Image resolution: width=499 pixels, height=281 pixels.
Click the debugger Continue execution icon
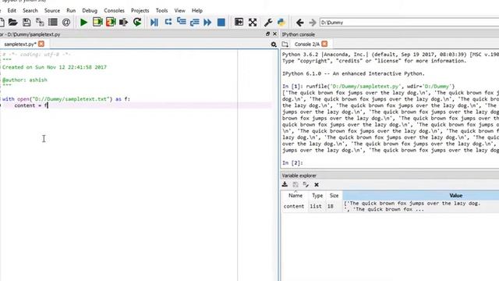point(207,23)
